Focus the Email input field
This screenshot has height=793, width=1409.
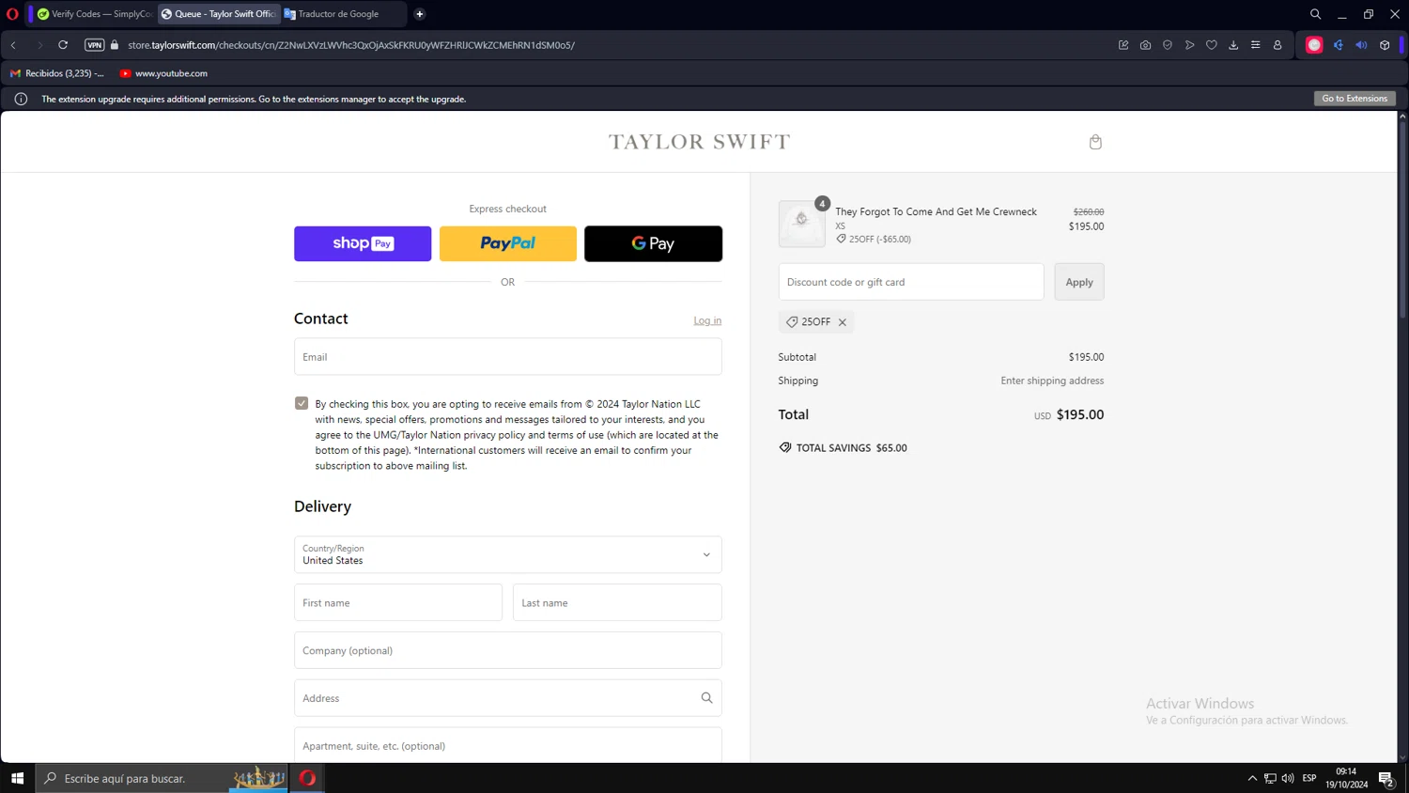click(x=508, y=357)
